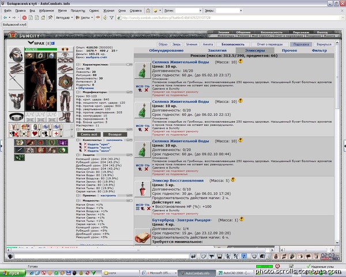Click the yellow round icon after first Склянка mass
Image resolution: width=346 pixels, height=277 pixels.
pyautogui.click(x=240, y=61)
